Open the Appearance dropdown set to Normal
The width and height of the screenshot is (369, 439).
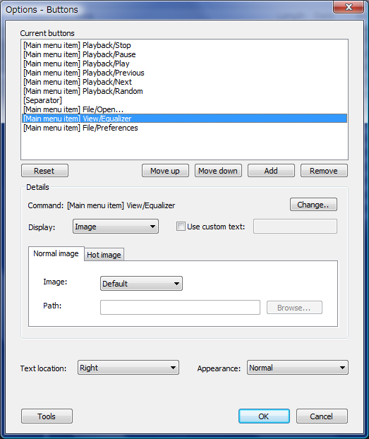(x=298, y=367)
